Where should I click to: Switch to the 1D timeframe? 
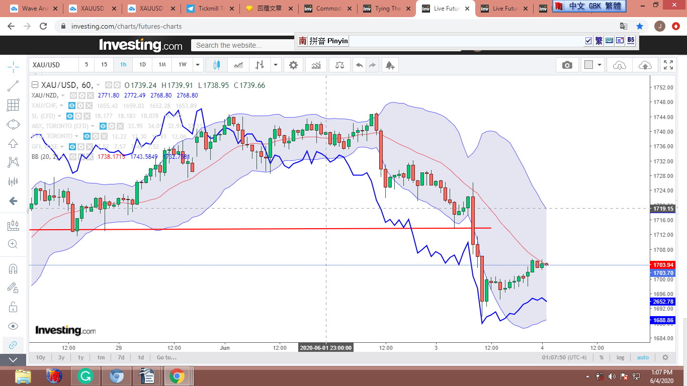142,65
